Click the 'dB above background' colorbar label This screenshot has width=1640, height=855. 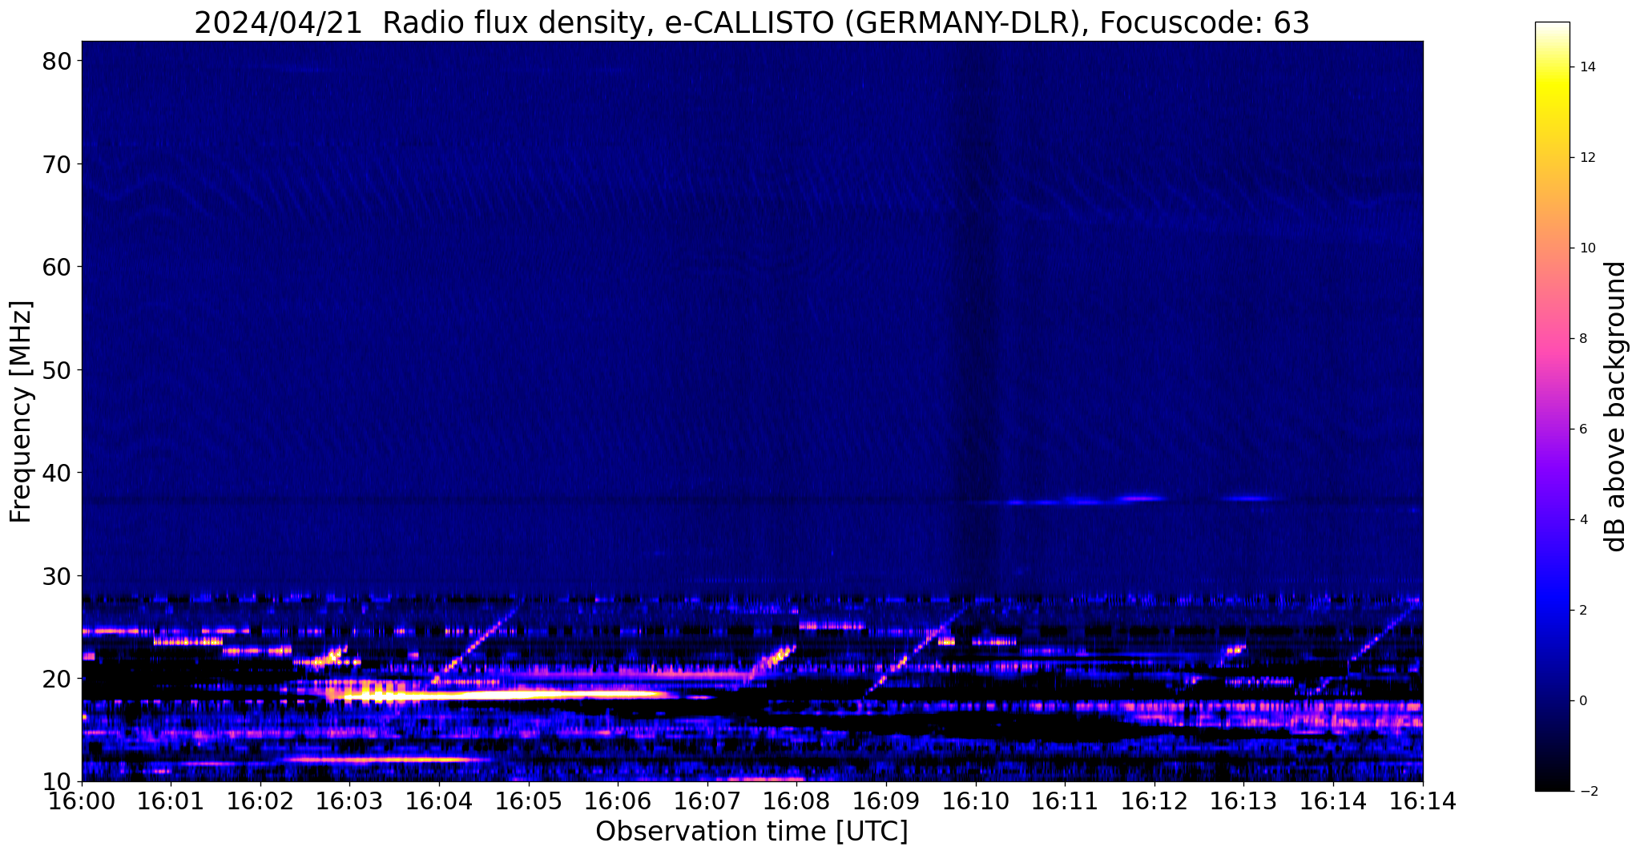1617,406
